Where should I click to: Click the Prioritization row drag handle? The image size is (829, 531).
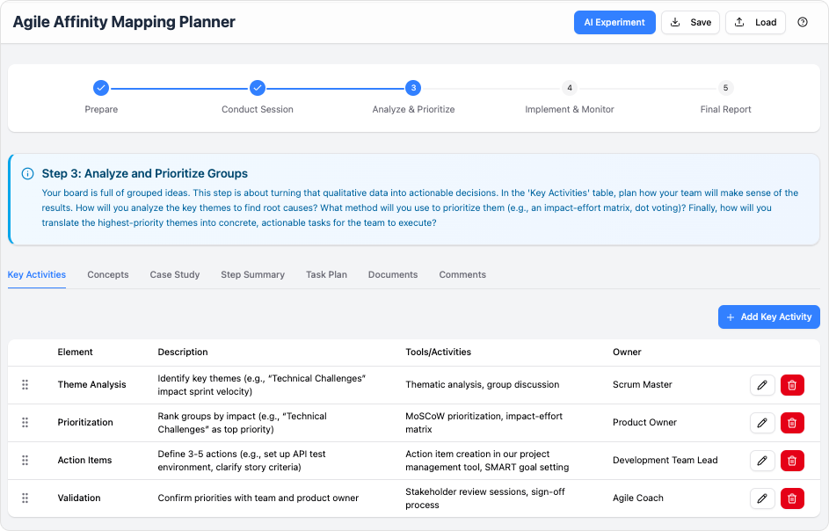click(25, 422)
